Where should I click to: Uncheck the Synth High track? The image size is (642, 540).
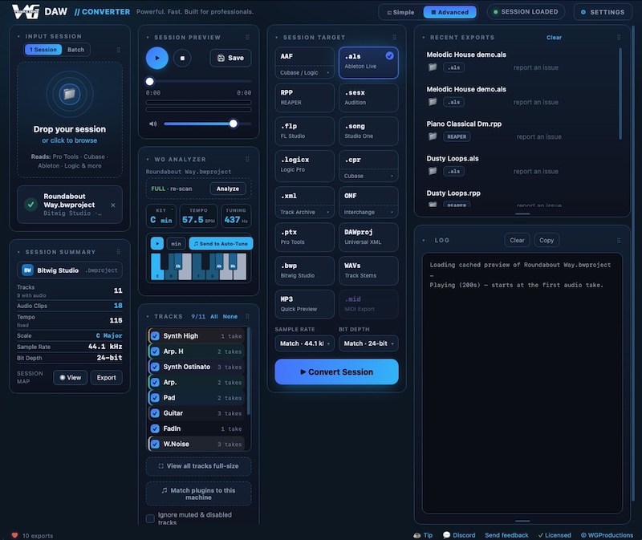pyautogui.click(x=155, y=336)
